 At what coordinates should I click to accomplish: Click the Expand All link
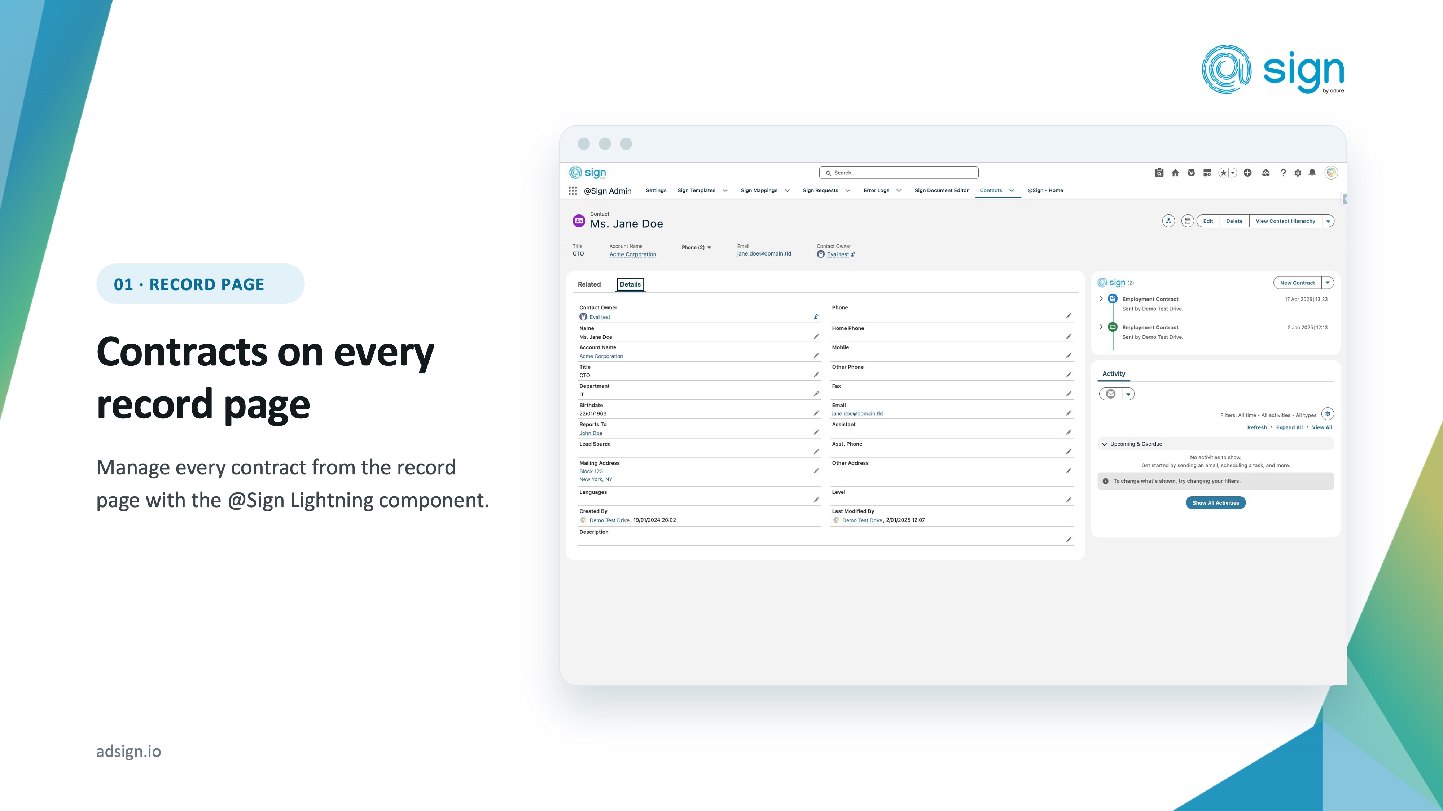point(1289,427)
